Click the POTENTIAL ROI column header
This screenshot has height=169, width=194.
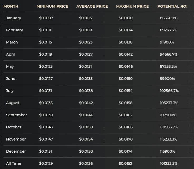172,6
